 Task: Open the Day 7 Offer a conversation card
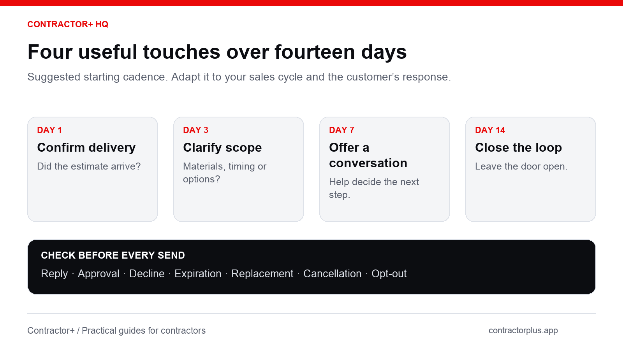385,169
